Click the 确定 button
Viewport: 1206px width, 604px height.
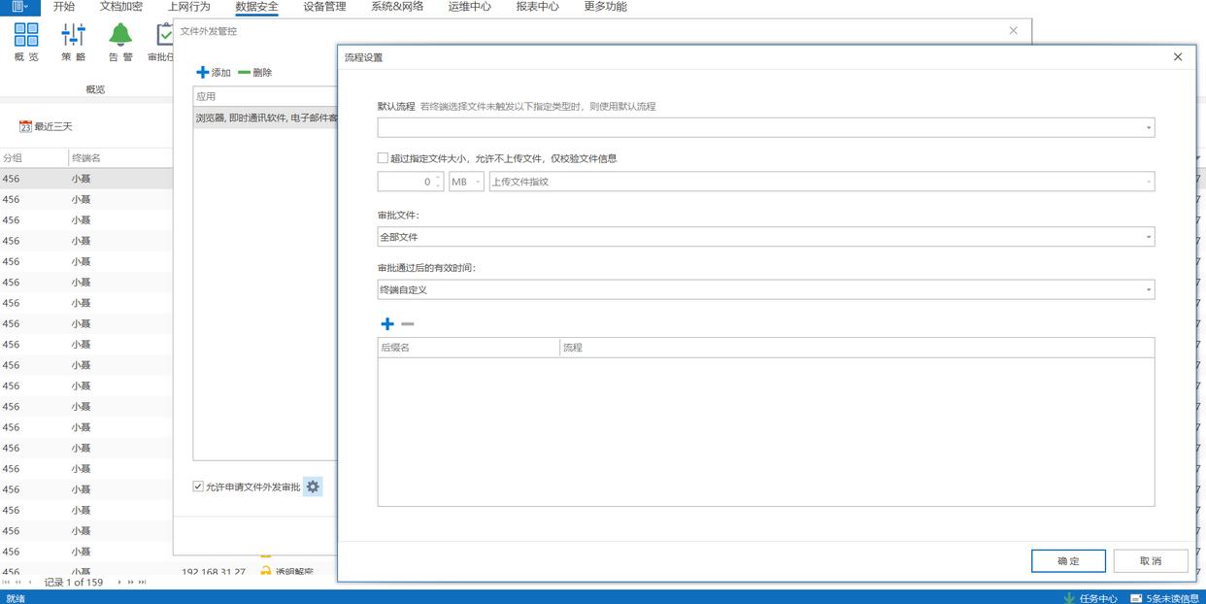[x=1068, y=560]
